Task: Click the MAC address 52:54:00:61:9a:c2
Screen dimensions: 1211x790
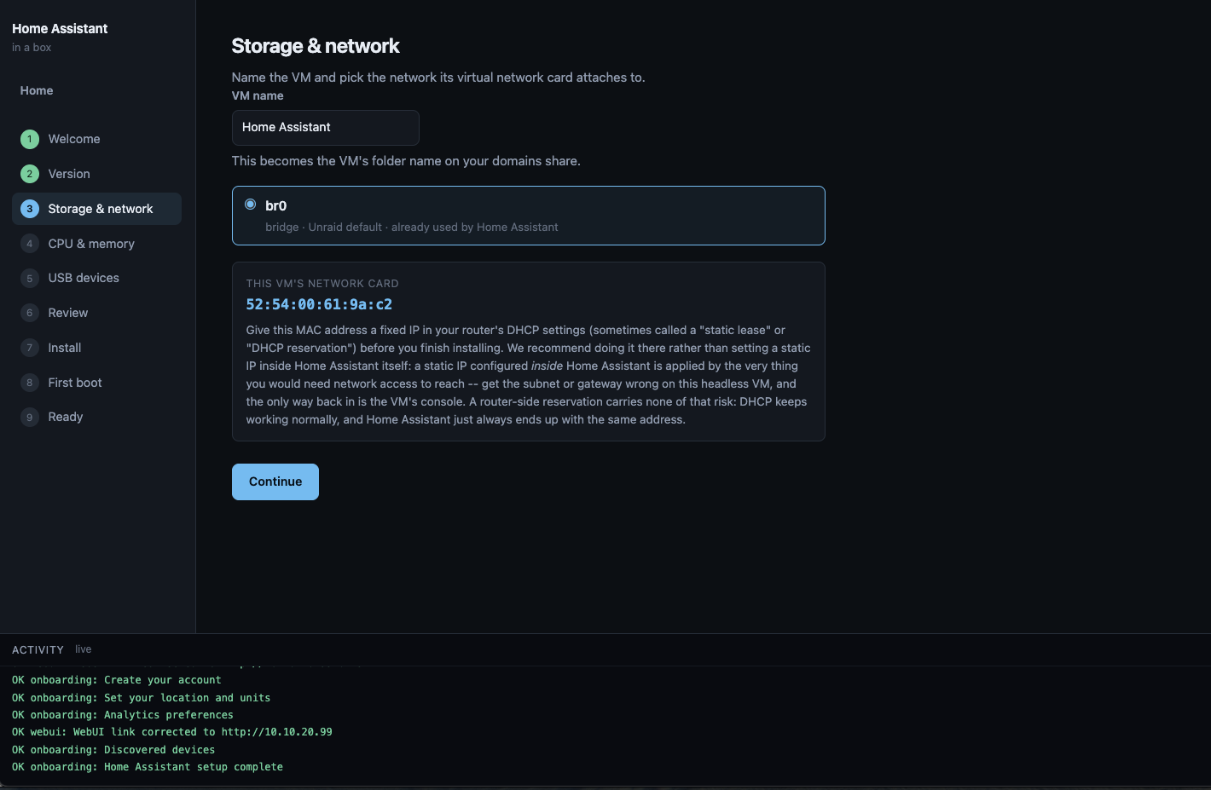Action: tap(319, 304)
